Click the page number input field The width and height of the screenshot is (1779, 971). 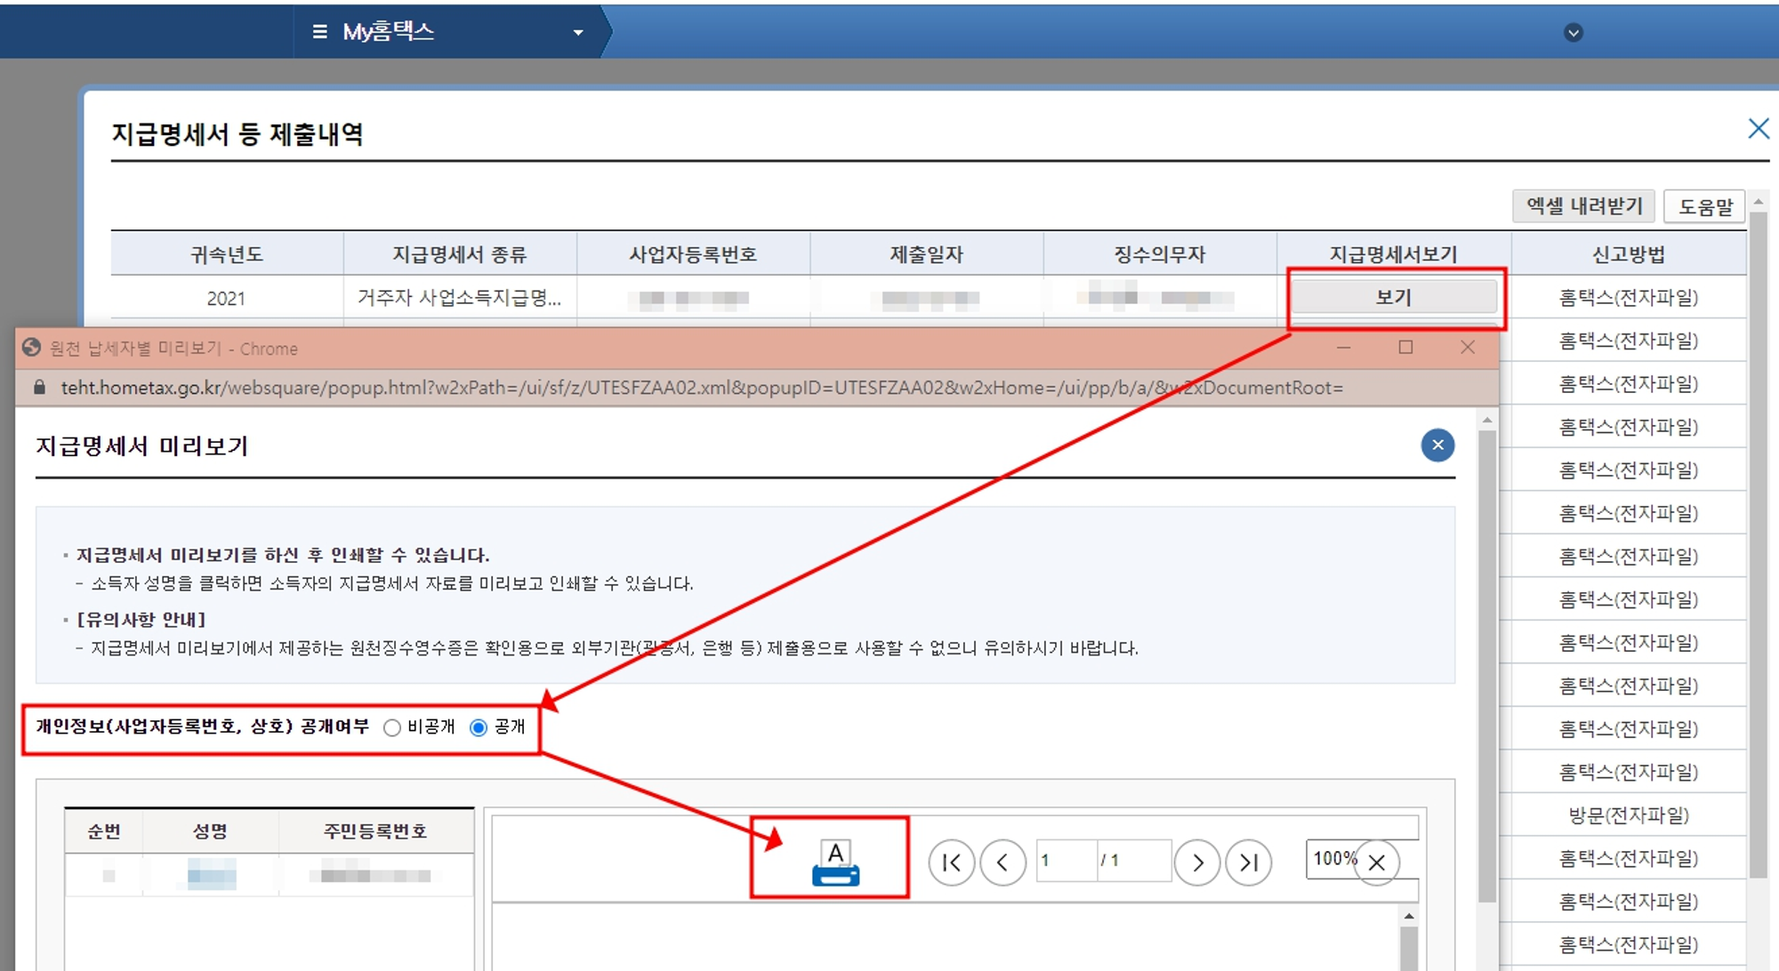point(1066,861)
